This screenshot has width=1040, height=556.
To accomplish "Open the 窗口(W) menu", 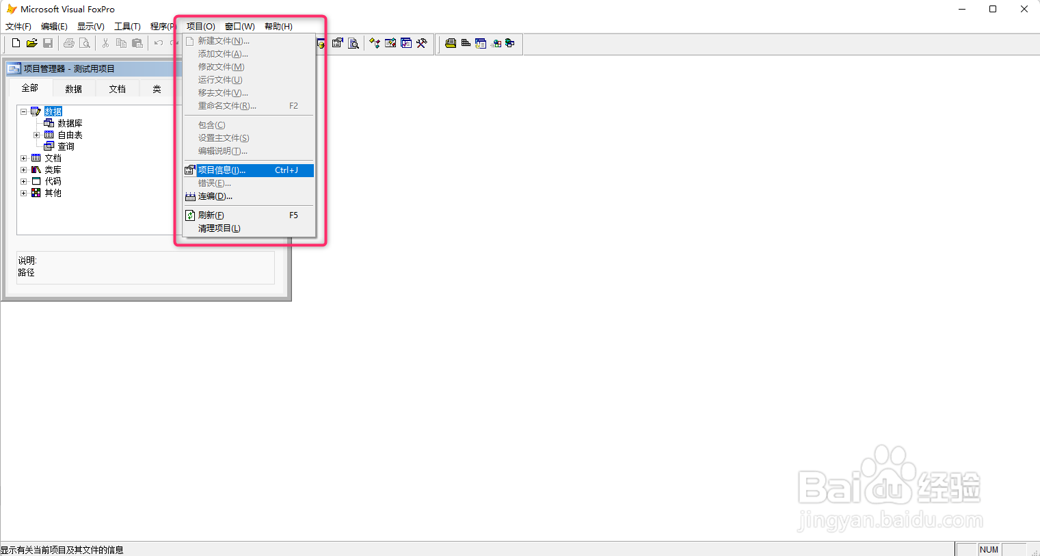I will point(240,26).
